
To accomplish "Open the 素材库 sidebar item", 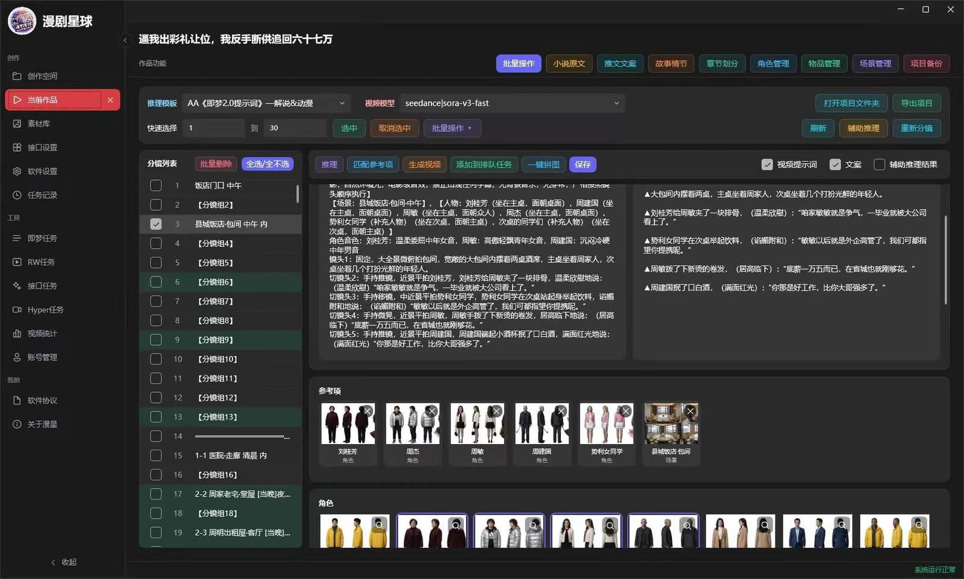I will (63, 124).
